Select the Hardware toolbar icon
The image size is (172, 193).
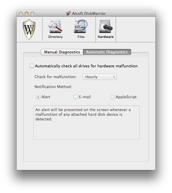[x=106, y=29]
